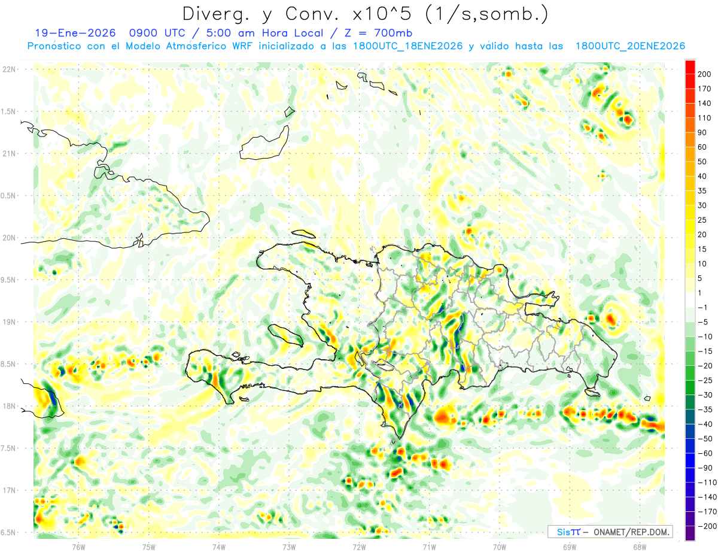Click the negative -200 colorbar label
This screenshot has width=718, height=555.
tap(708, 526)
